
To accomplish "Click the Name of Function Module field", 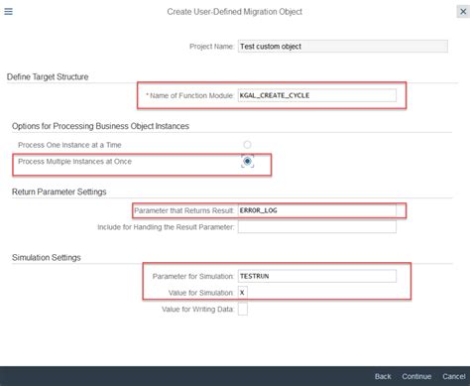I will click(317, 95).
